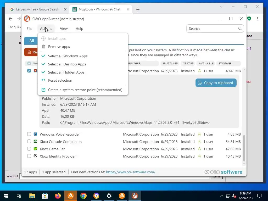
Task: Click the scrollbar down arrow in the app list
Action: [244, 164]
